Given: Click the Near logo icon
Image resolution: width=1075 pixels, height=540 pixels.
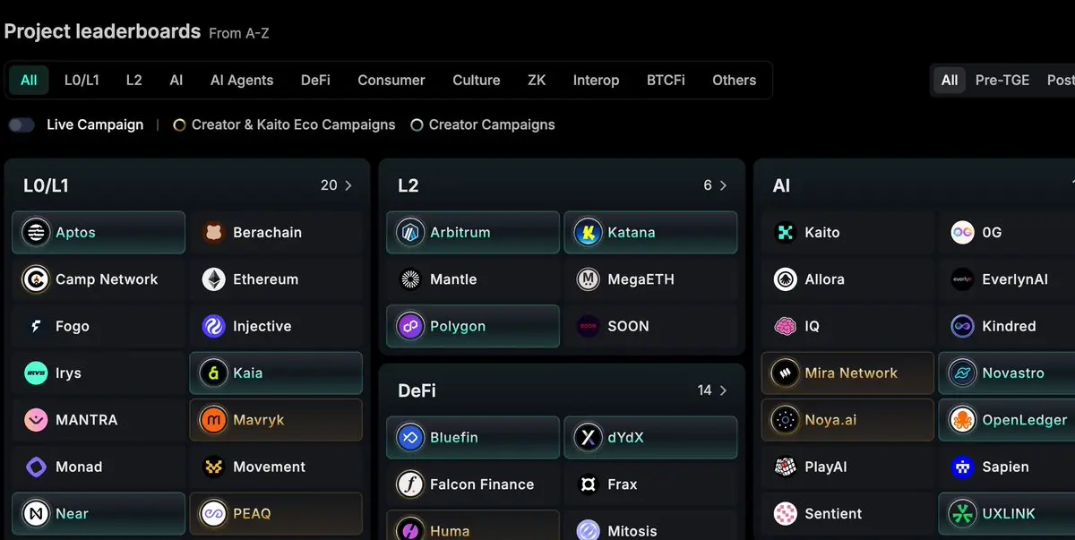Looking at the screenshot, I should coord(36,514).
